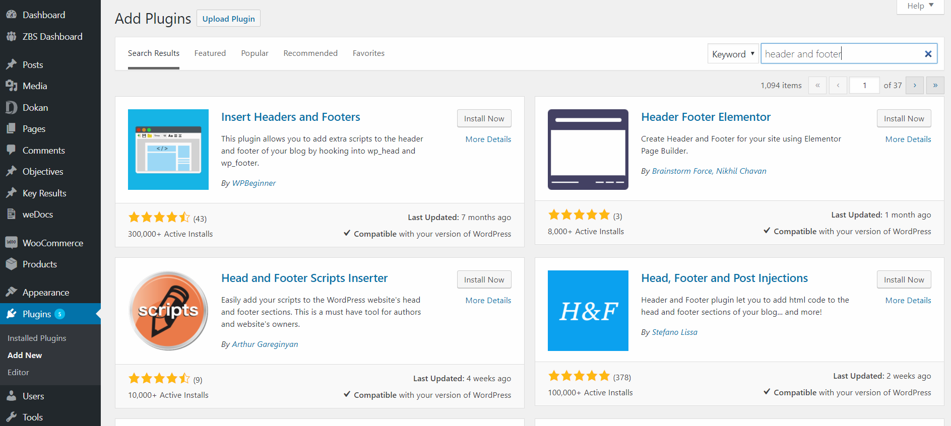Go to next results page arrow
Image resolution: width=951 pixels, height=426 pixels.
[914, 85]
